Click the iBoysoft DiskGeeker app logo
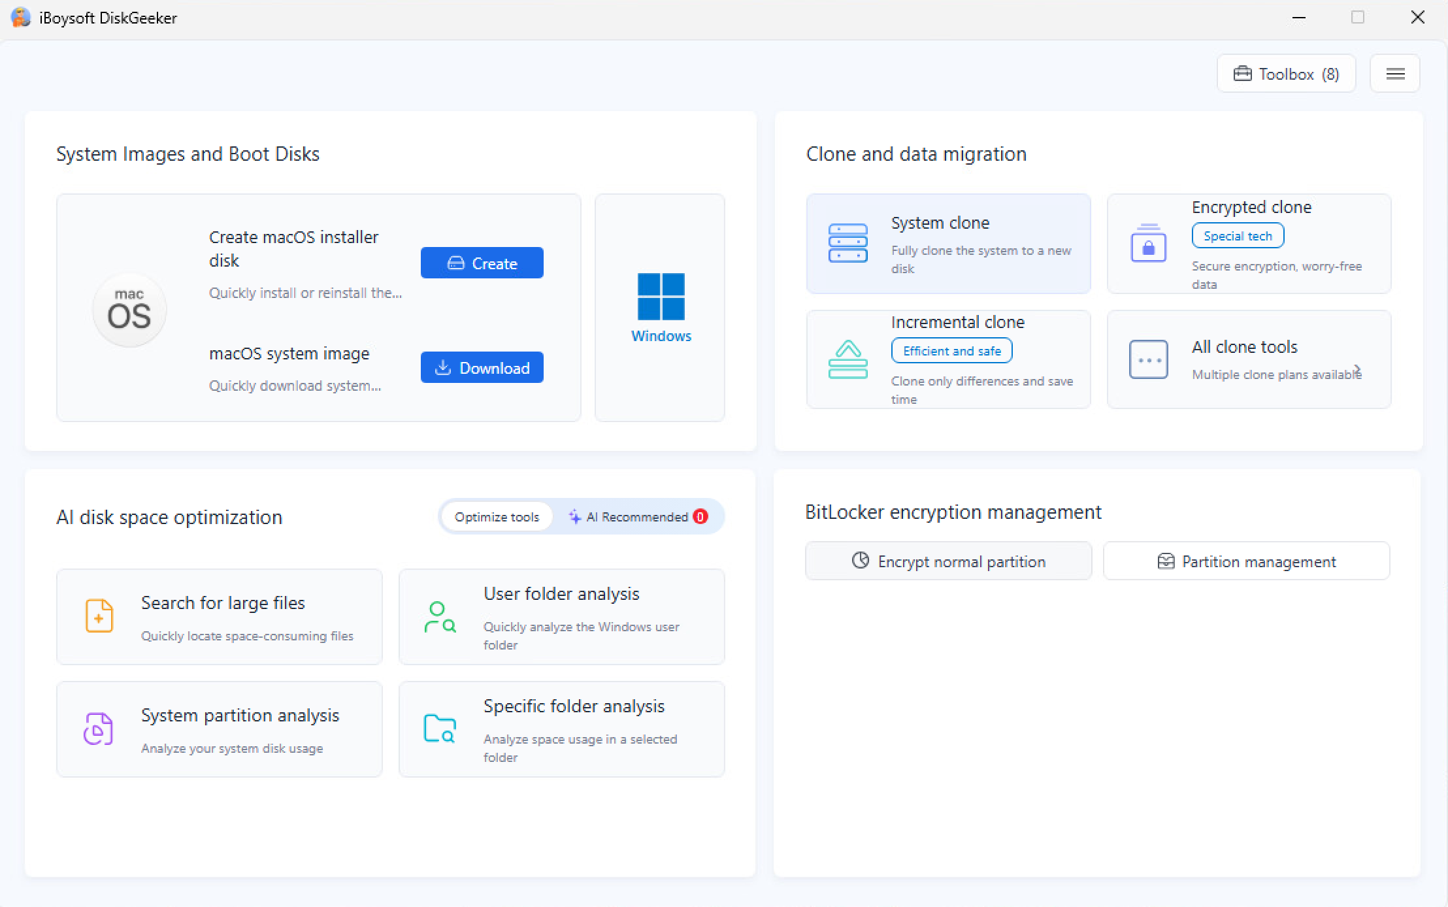Viewport: 1448px width, 907px height. pyautogui.click(x=21, y=18)
